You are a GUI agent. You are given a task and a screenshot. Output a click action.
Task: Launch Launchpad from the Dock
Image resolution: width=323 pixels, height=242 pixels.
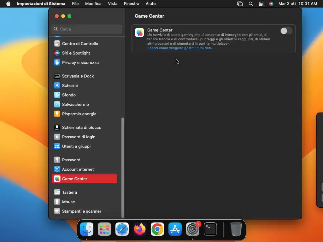tap(104, 229)
